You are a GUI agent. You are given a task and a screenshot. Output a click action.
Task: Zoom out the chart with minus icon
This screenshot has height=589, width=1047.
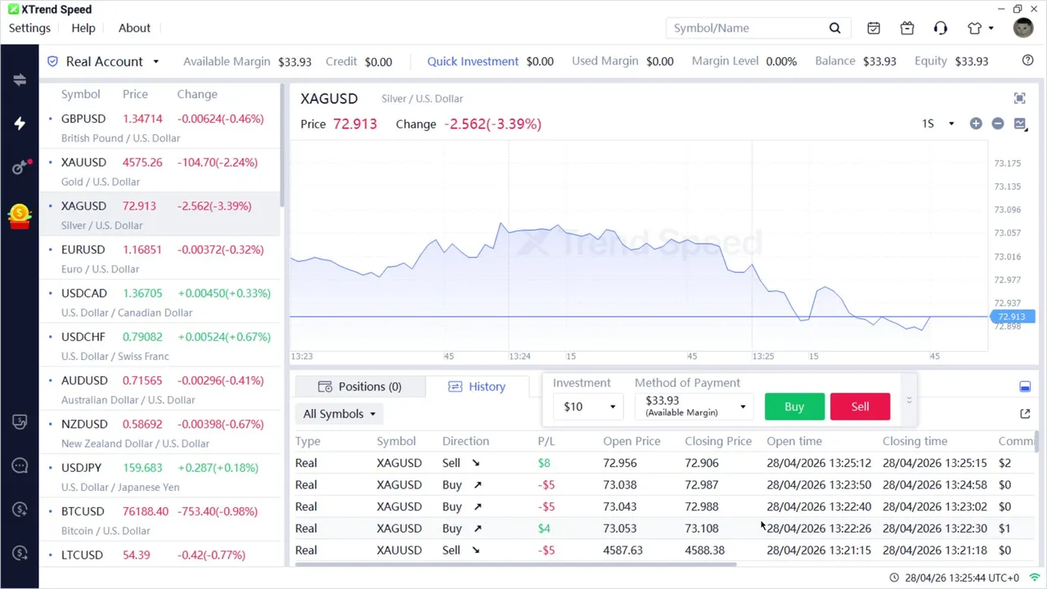coord(998,124)
